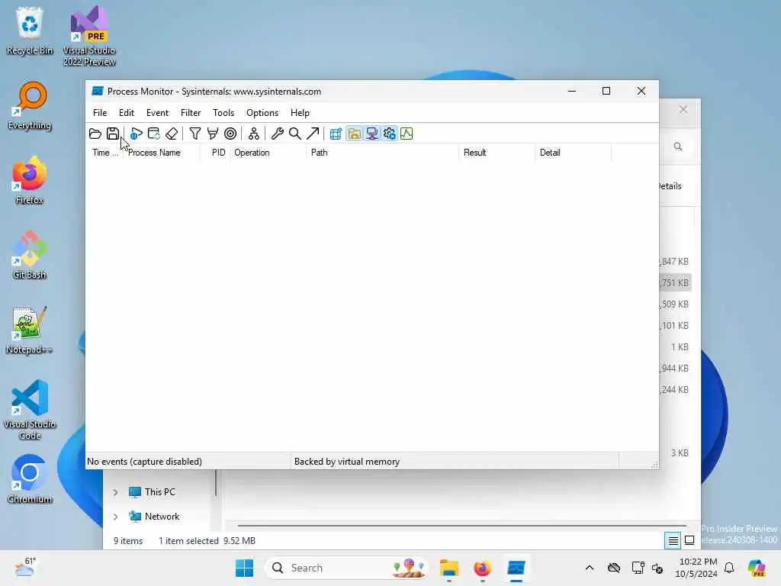This screenshot has height=586, width=781.
Task: Click the Result column header
Action: coord(497,153)
